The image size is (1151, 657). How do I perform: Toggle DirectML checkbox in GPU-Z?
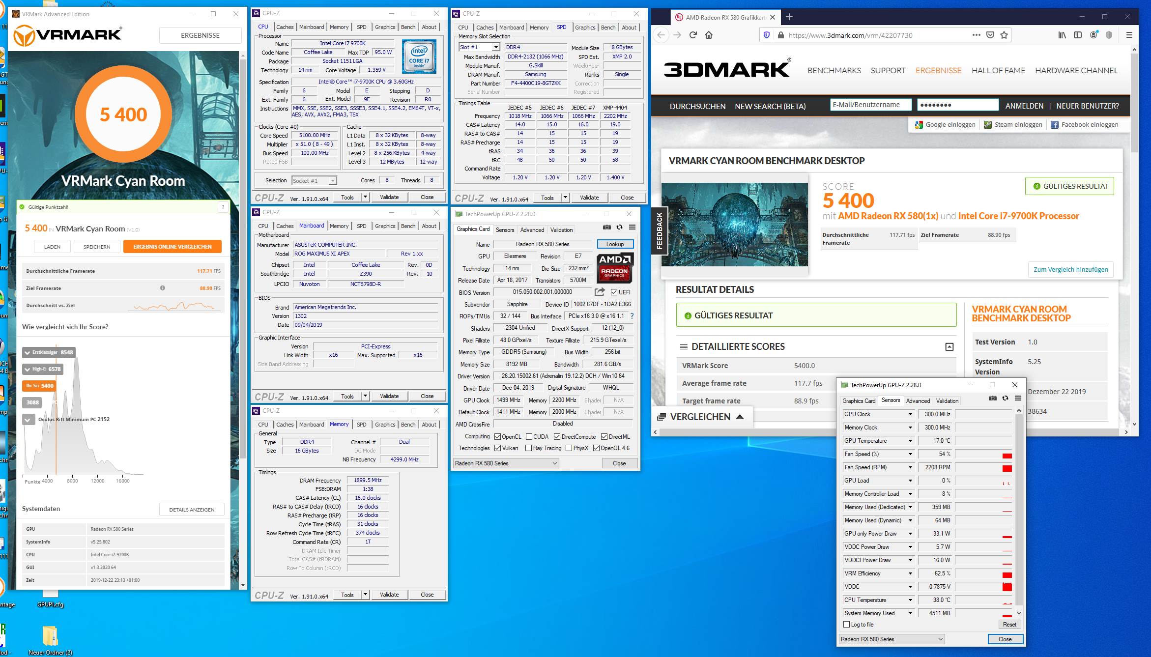604,436
